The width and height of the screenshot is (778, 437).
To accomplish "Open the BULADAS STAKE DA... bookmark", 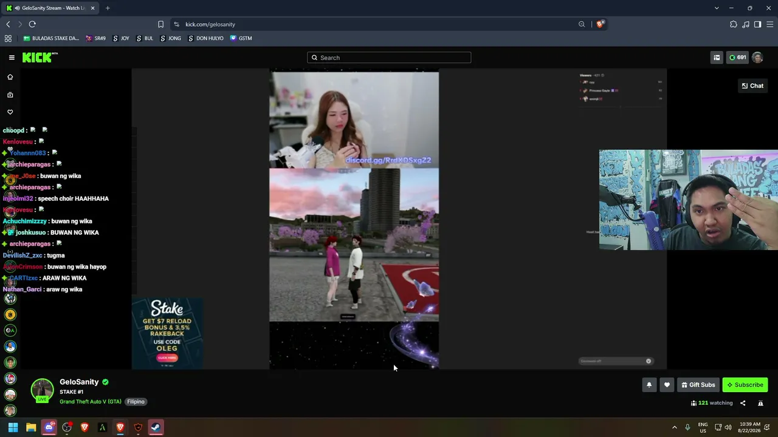I will pyautogui.click(x=51, y=38).
